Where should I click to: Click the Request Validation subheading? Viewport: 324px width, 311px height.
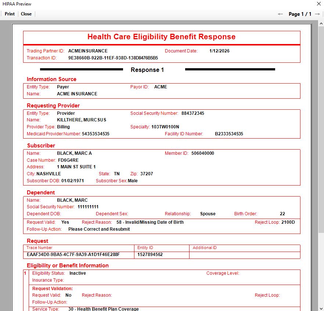point(53,289)
